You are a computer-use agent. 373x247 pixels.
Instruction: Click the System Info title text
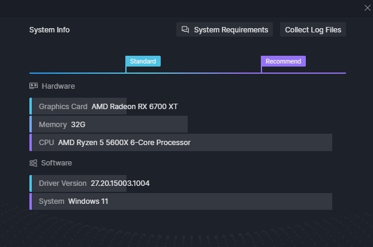pyautogui.click(x=50, y=30)
